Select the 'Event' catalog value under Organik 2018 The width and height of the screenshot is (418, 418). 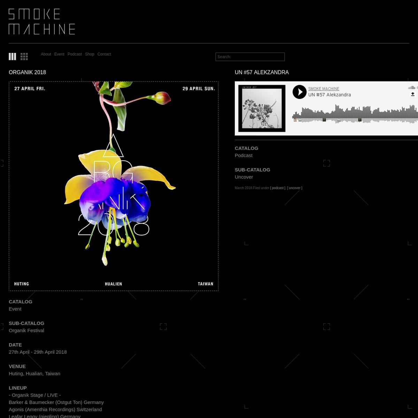pos(15,309)
